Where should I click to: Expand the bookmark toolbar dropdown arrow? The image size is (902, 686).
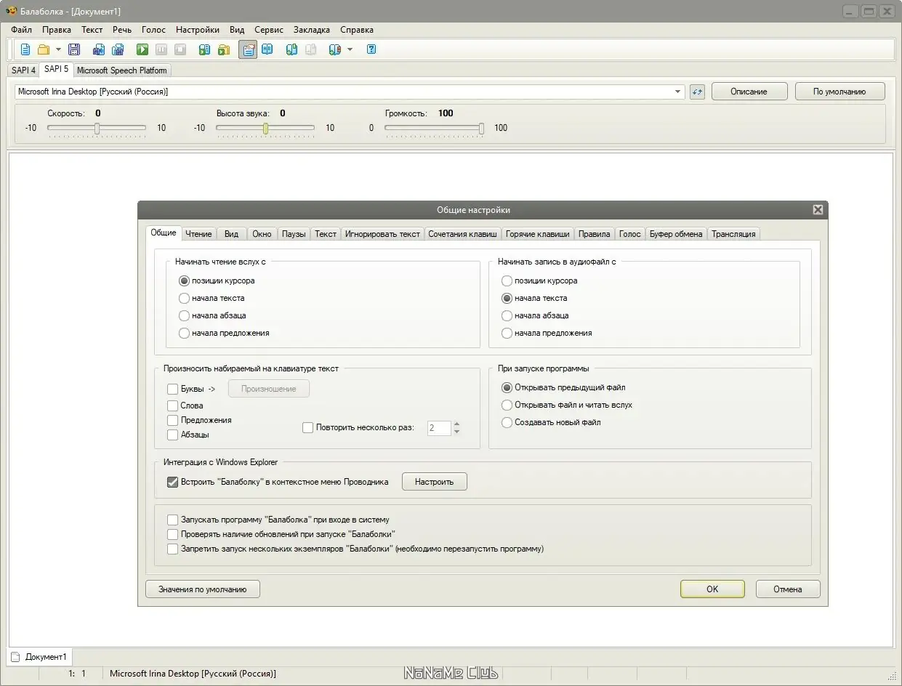pyautogui.click(x=350, y=49)
